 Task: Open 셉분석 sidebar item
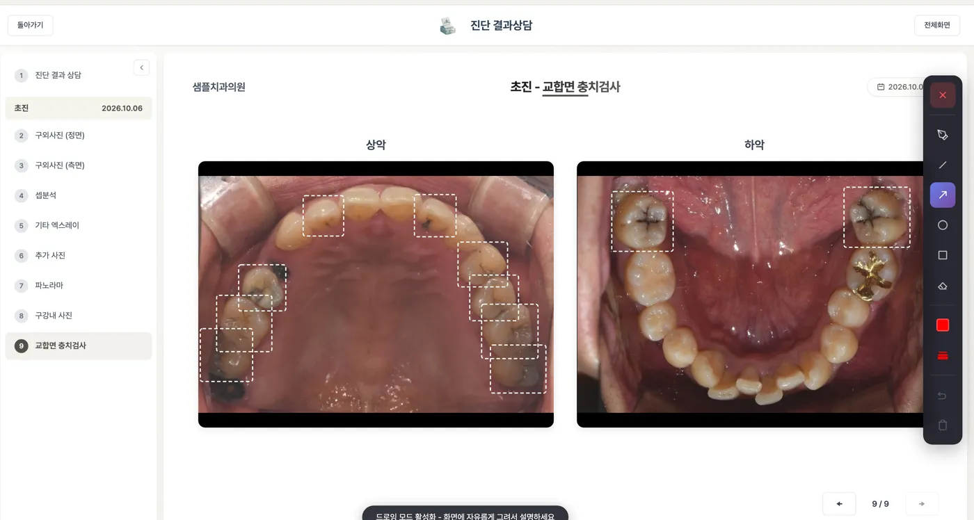click(79, 195)
